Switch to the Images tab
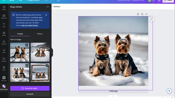The width and height of the screenshot is (175, 98). (x=20, y=34)
